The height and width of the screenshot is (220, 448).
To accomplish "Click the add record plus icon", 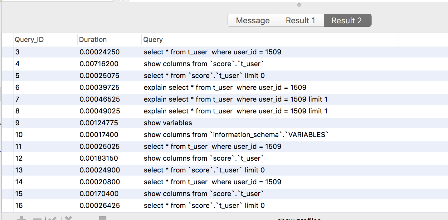I will [x=21, y=218].
